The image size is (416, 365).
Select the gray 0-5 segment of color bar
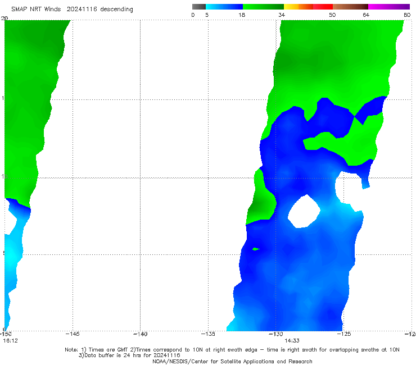[x=199, y=7]
